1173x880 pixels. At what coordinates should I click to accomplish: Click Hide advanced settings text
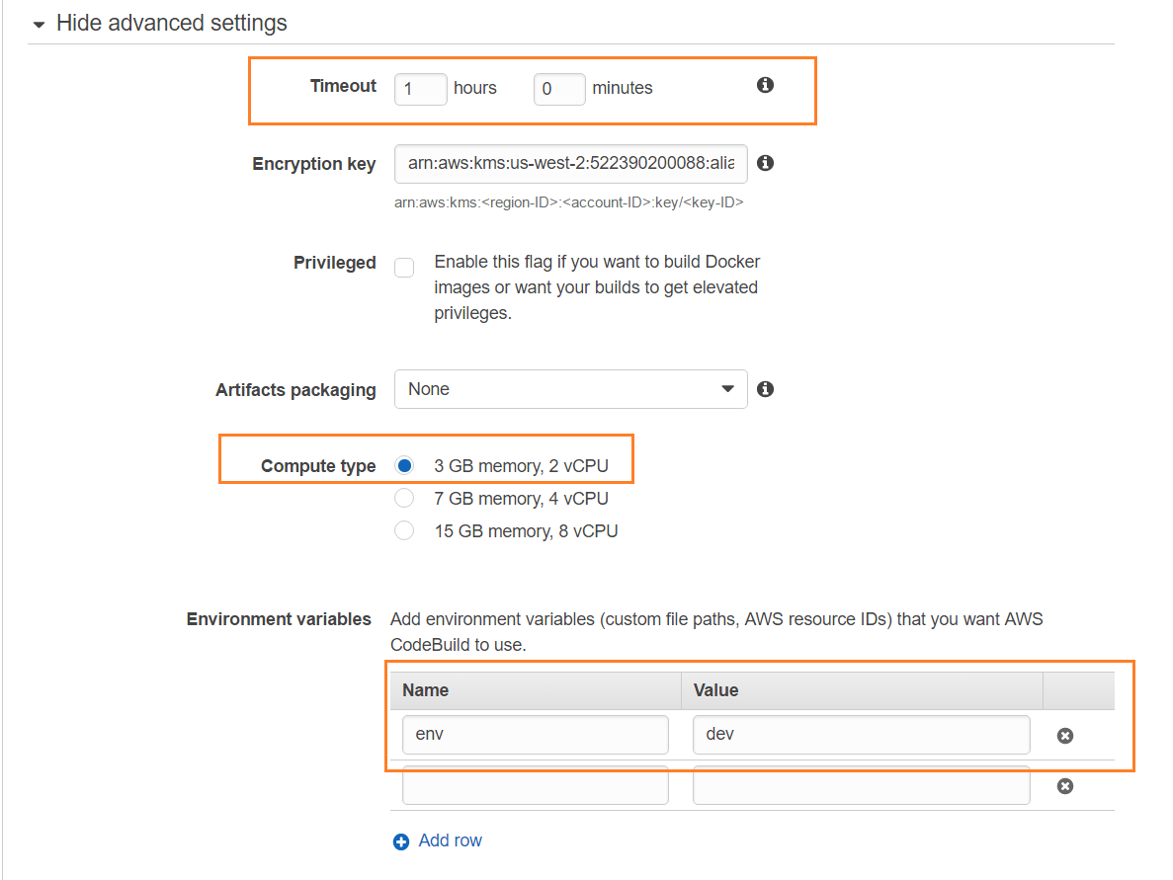coord(172,23)
